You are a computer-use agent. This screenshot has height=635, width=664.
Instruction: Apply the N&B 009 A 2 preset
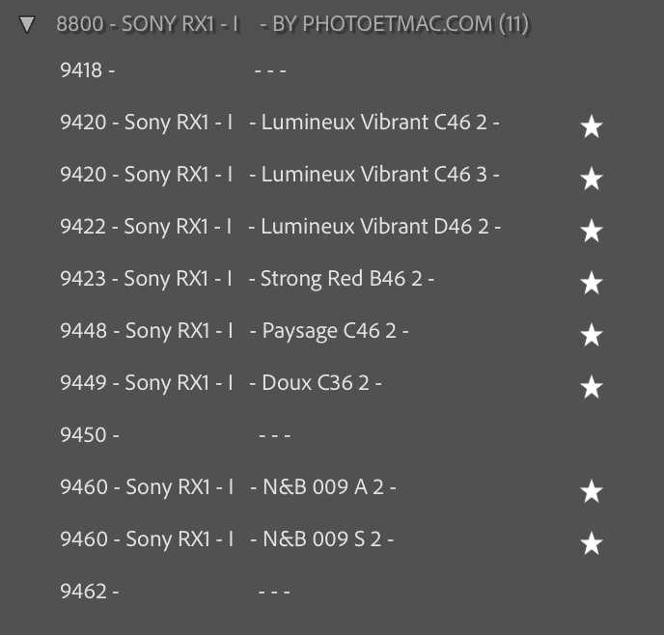(228, 487)
